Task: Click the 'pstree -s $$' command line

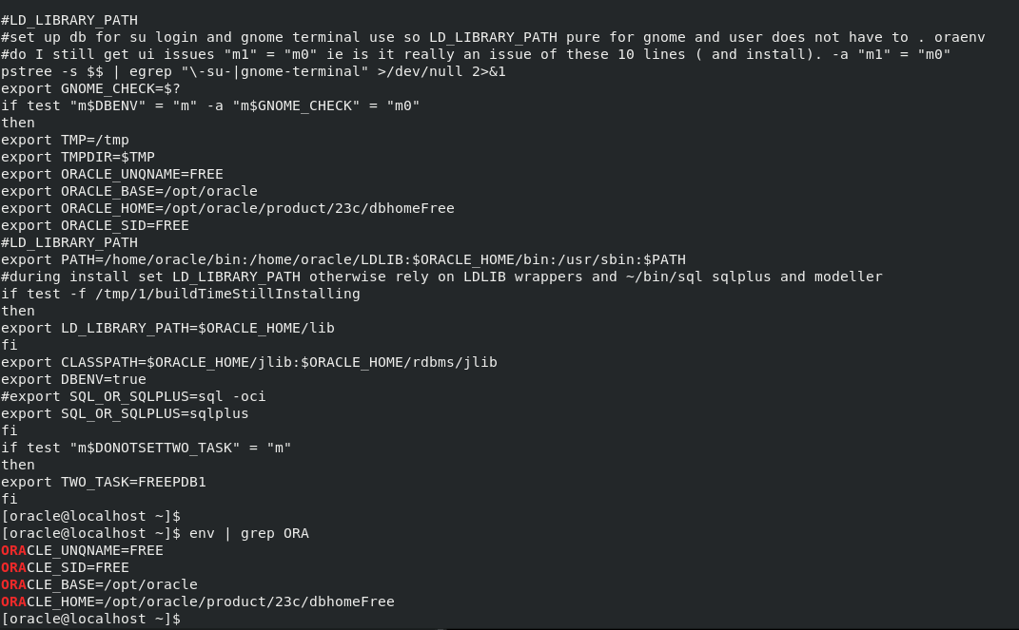Action: coord(253,71)
